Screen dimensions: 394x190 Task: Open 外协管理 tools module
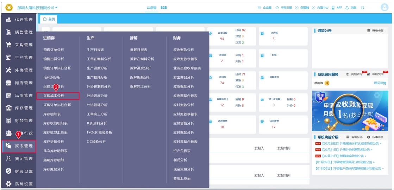tap(19, 70)
